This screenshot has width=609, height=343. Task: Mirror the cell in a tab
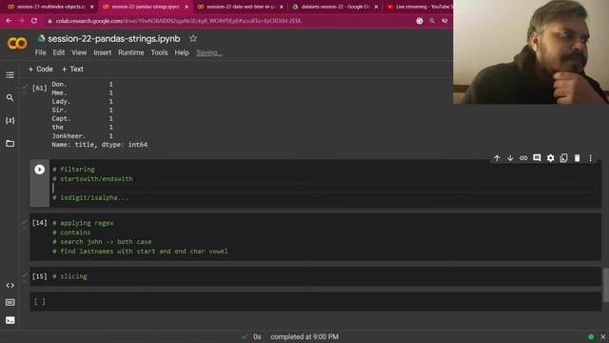(x=563, y=158)
